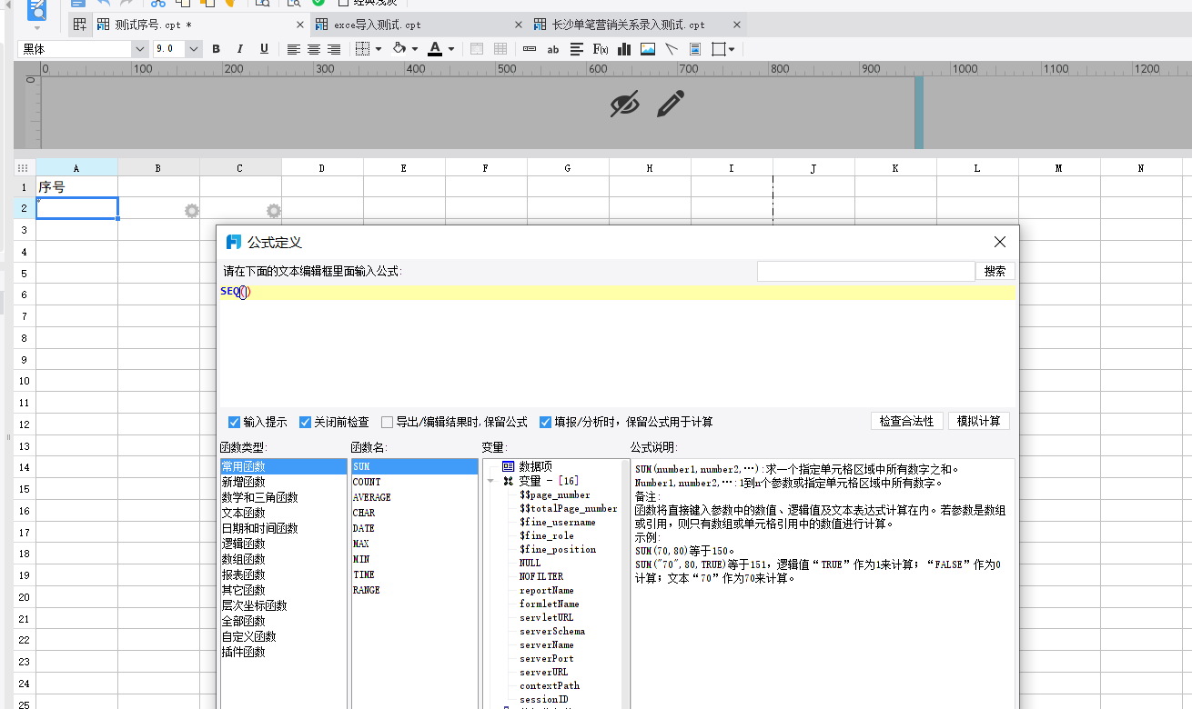Image resolution: width=1192 pixels, height=709 pixels.
Task: Uncheck the 输入提示 checkbox
Action: coord(235,422)
